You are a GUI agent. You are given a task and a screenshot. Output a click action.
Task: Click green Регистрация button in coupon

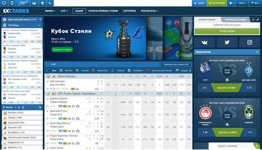(227, 31)
